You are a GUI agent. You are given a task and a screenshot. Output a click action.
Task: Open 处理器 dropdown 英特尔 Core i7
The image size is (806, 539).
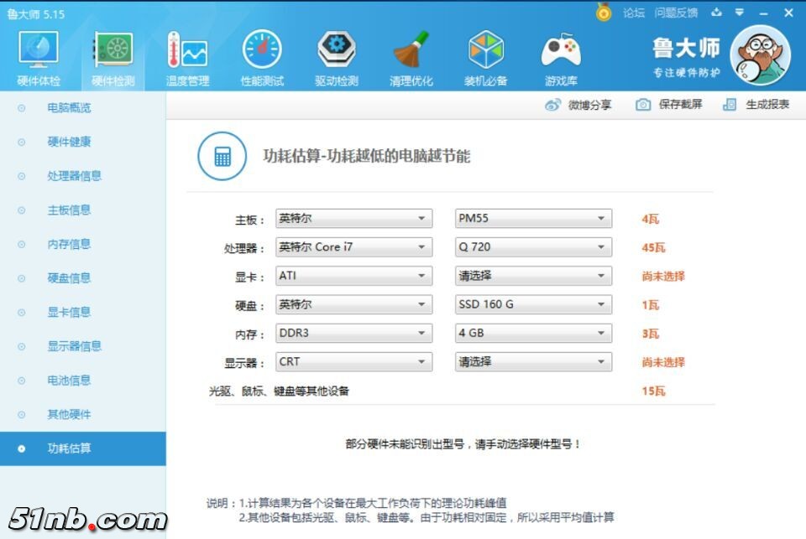point(353,247)
